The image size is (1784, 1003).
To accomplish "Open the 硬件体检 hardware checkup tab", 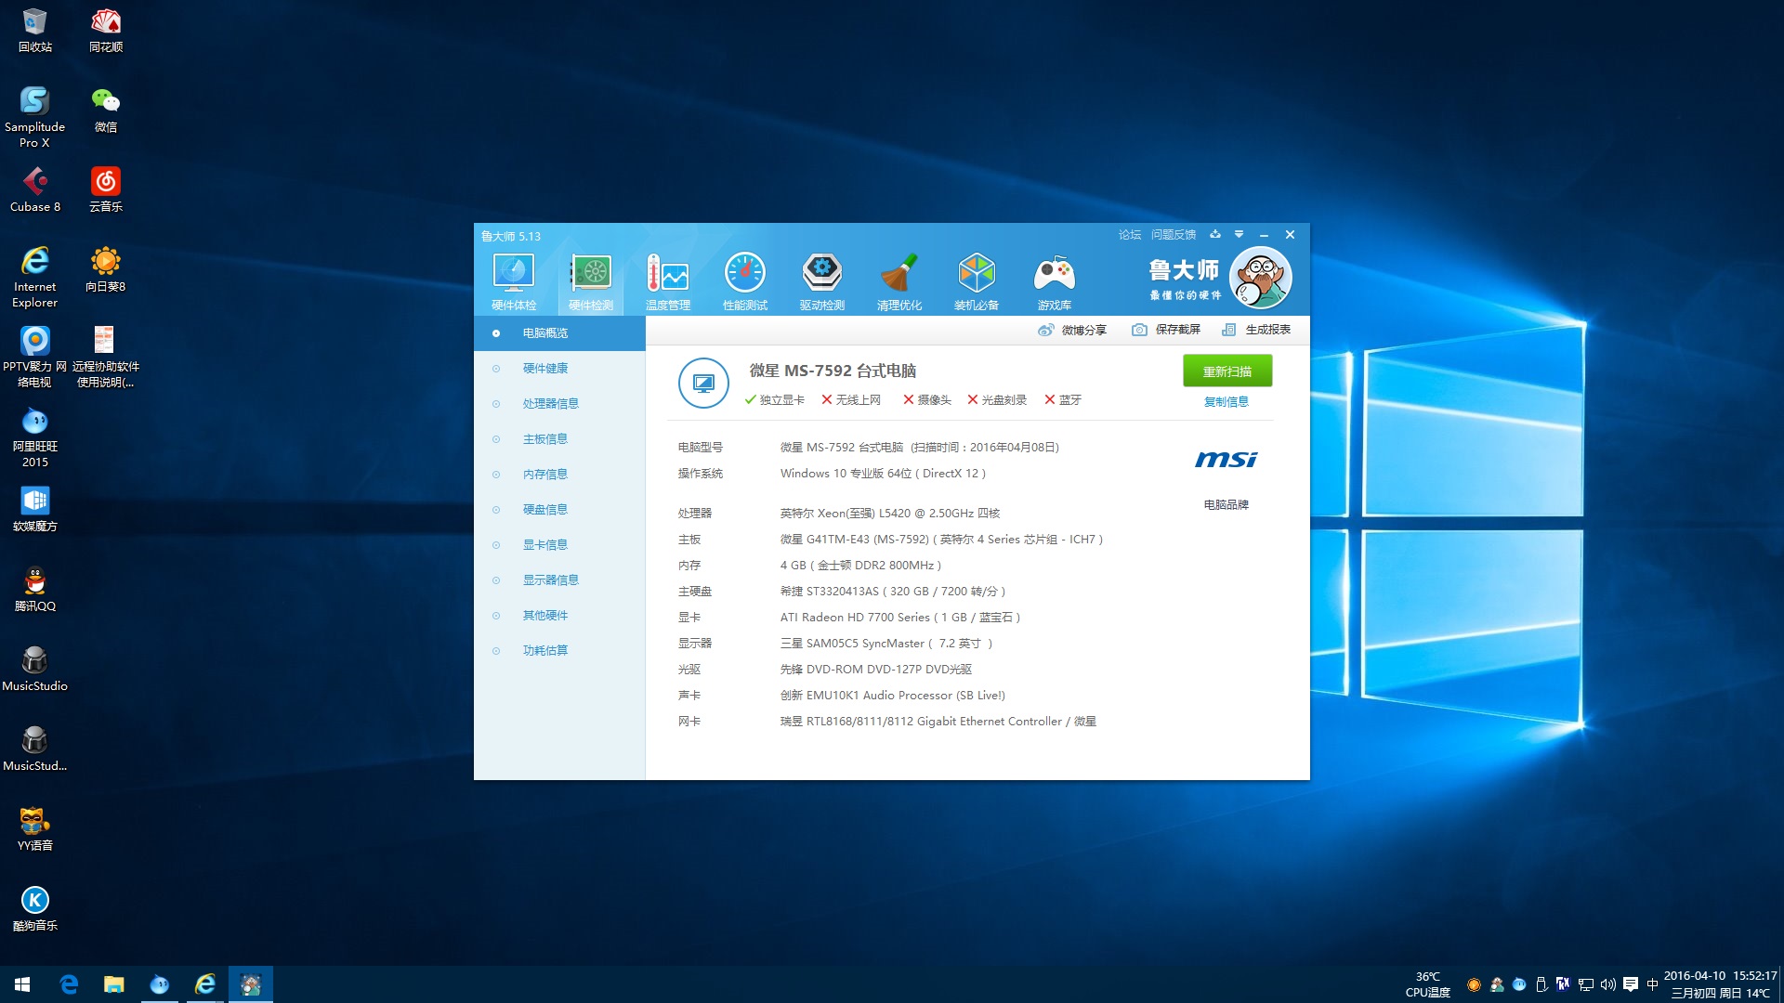I will [514, 282].
